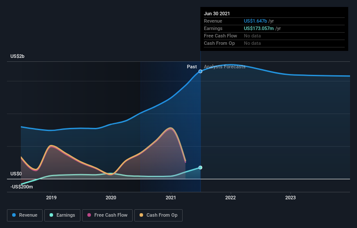Click No data beside Cash From Op
This screenshot has width=357, height=228.
(252, 43)
